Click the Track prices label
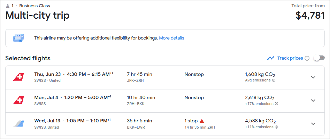The width and height of the screenshot is (330, 139). click(290, 58)
